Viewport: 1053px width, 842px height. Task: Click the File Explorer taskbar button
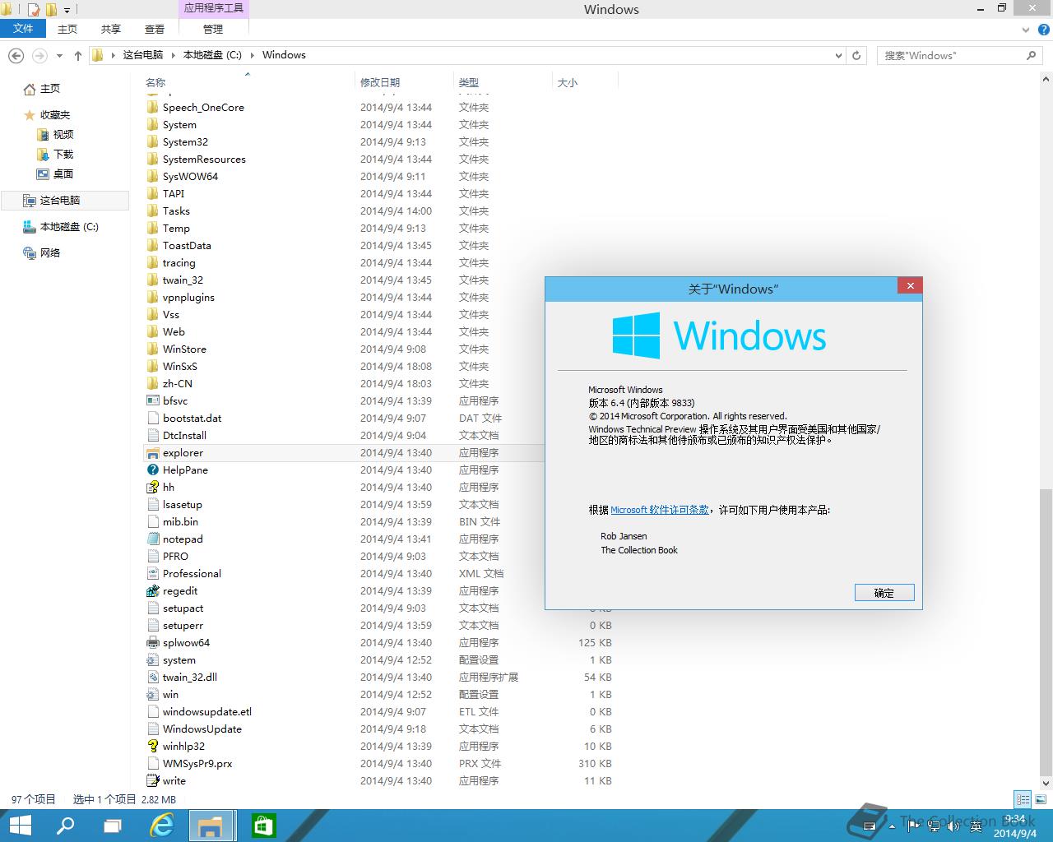coord(212,826)
